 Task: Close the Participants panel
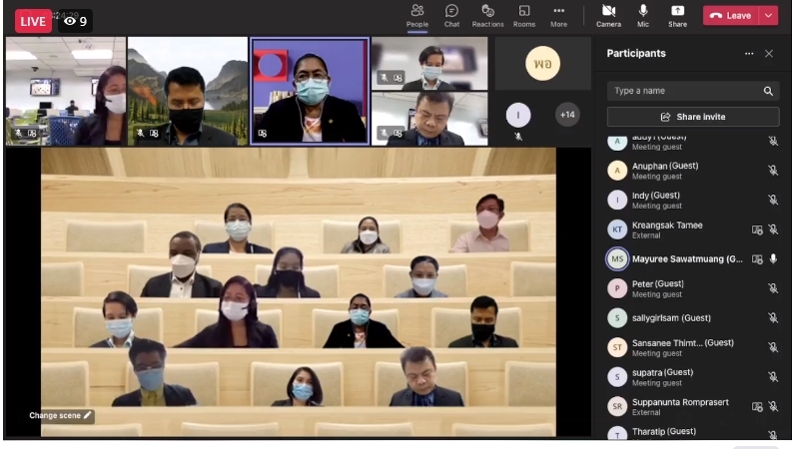click(x=769, y=54)
